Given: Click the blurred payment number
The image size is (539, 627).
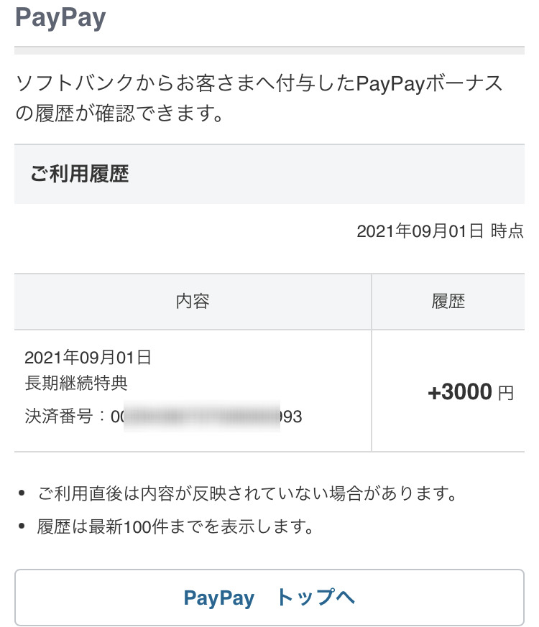Looking at the screenshot, I should pos(201,417).
